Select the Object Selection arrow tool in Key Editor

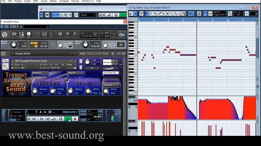[x=147, y=13]
